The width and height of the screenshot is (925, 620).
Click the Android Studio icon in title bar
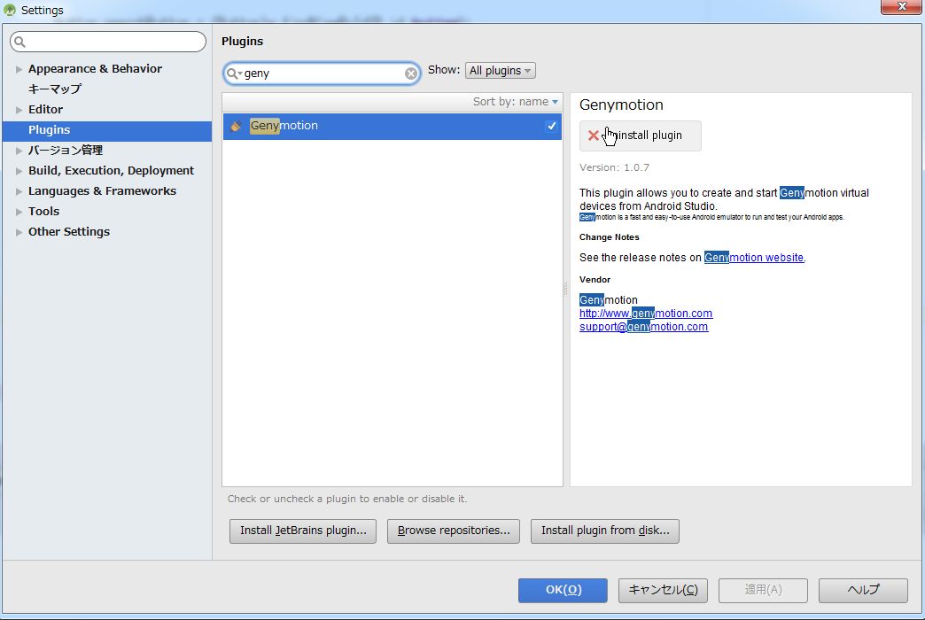pos(11,11)
